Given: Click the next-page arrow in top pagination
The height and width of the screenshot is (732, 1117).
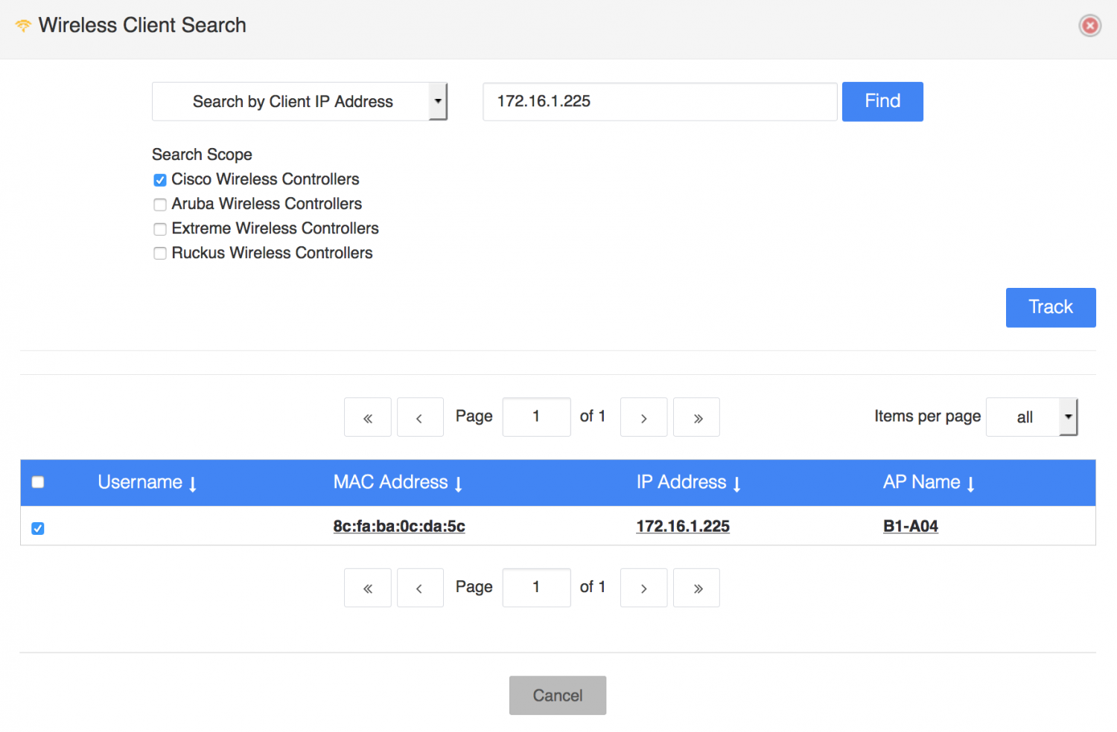Looking at the screenshot, I should pos(643,417).
